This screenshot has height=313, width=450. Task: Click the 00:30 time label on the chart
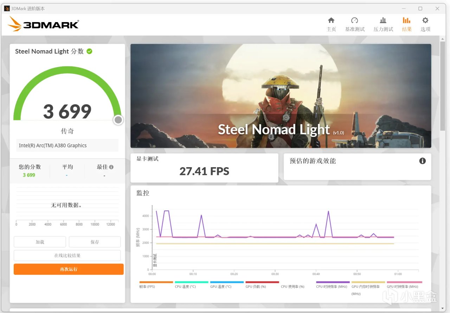[x=275, y=274]
